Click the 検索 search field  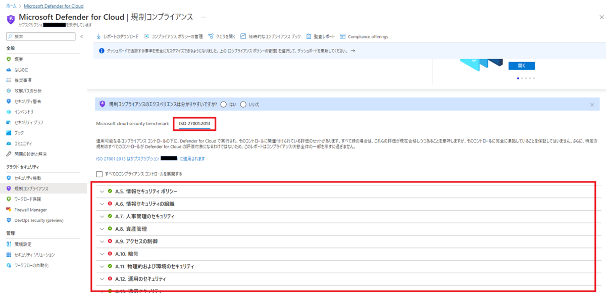tap(40, 36)
